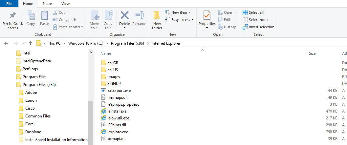Select the IEShims.dll file
This screenshot has height=145, width=347.
[113, 125]
